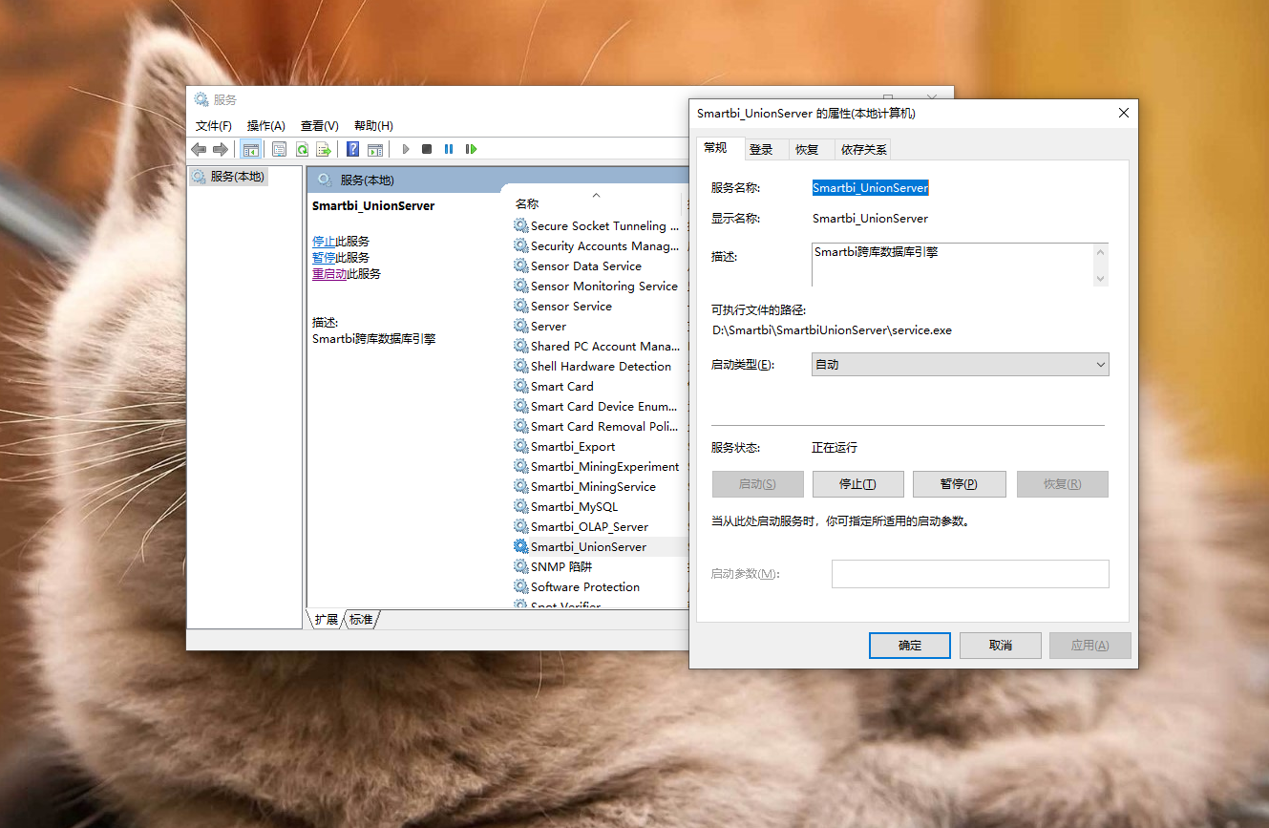Click the gear icon beside Sensor Service
Screen dimensions: 1269x828
point(520,306)
